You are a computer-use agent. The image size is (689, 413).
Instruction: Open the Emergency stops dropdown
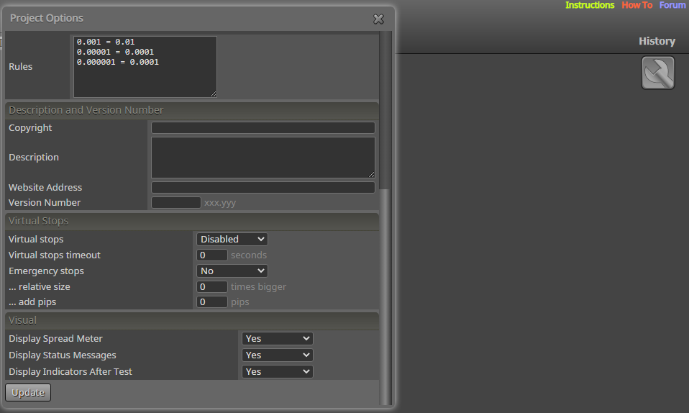[232, 271]
